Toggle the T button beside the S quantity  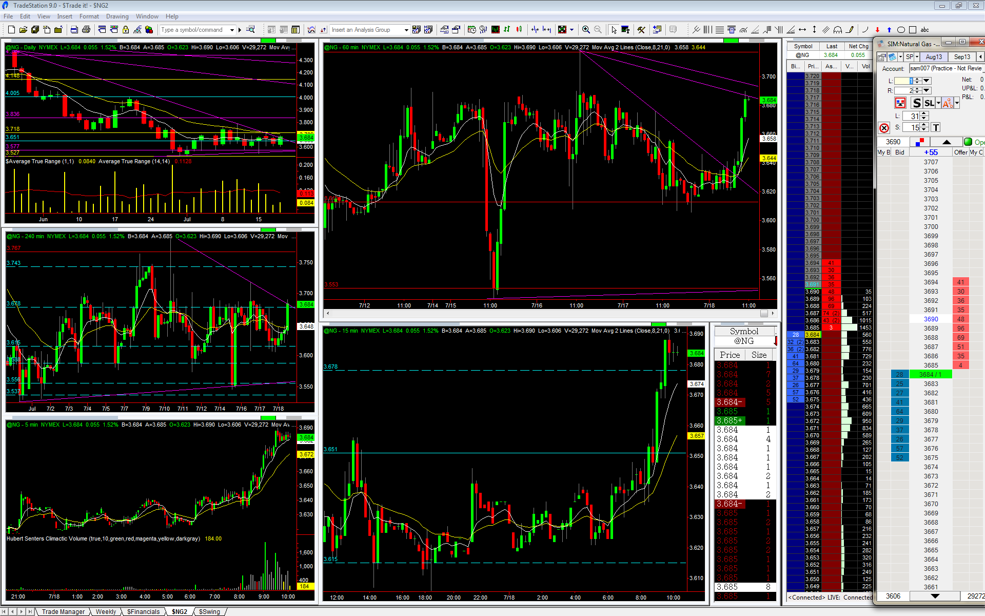[936, 127]
